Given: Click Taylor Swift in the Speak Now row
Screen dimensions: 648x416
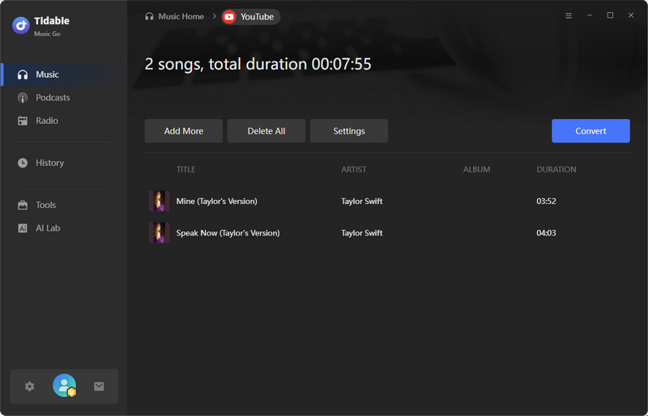Looking at the screenshot, I should 361,233.
